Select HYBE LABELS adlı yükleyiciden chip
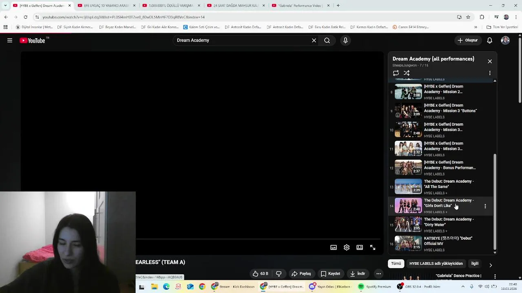The width and height of the screenshot is (522, 293). point(436,264)
